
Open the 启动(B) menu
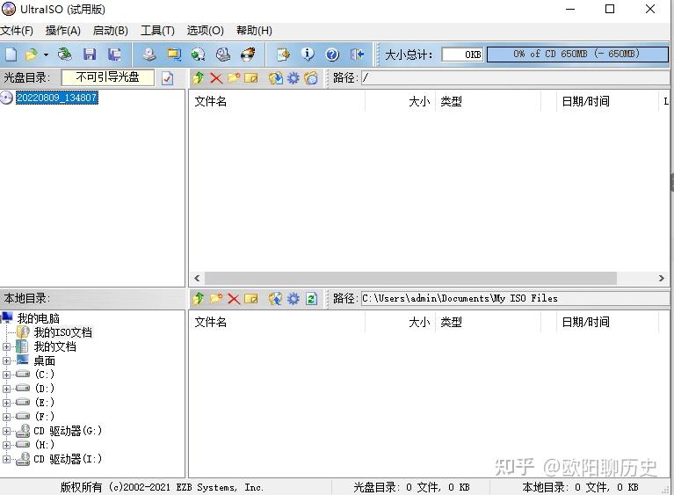[x=111, y=31]
